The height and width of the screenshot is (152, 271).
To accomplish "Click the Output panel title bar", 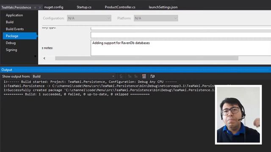I will click(135, 70).
